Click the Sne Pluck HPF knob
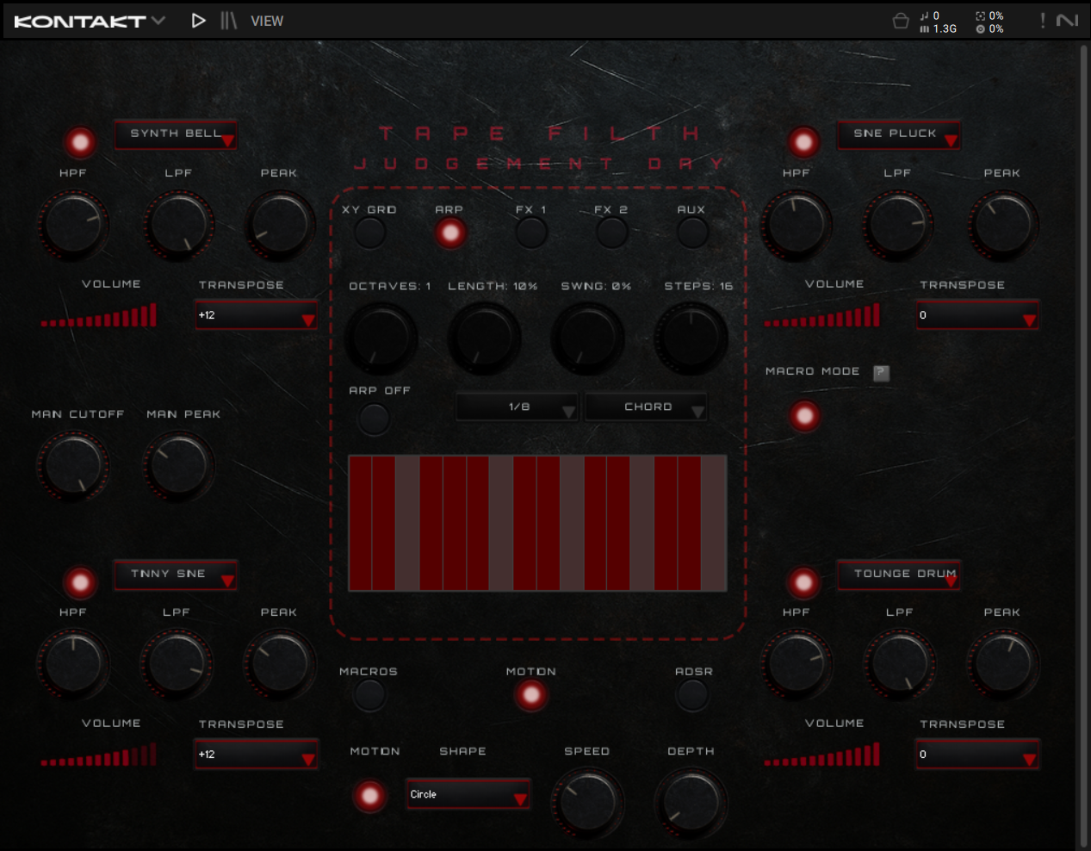The width and height of the screenshot is (1091, 851). click(x=797, y=225)
